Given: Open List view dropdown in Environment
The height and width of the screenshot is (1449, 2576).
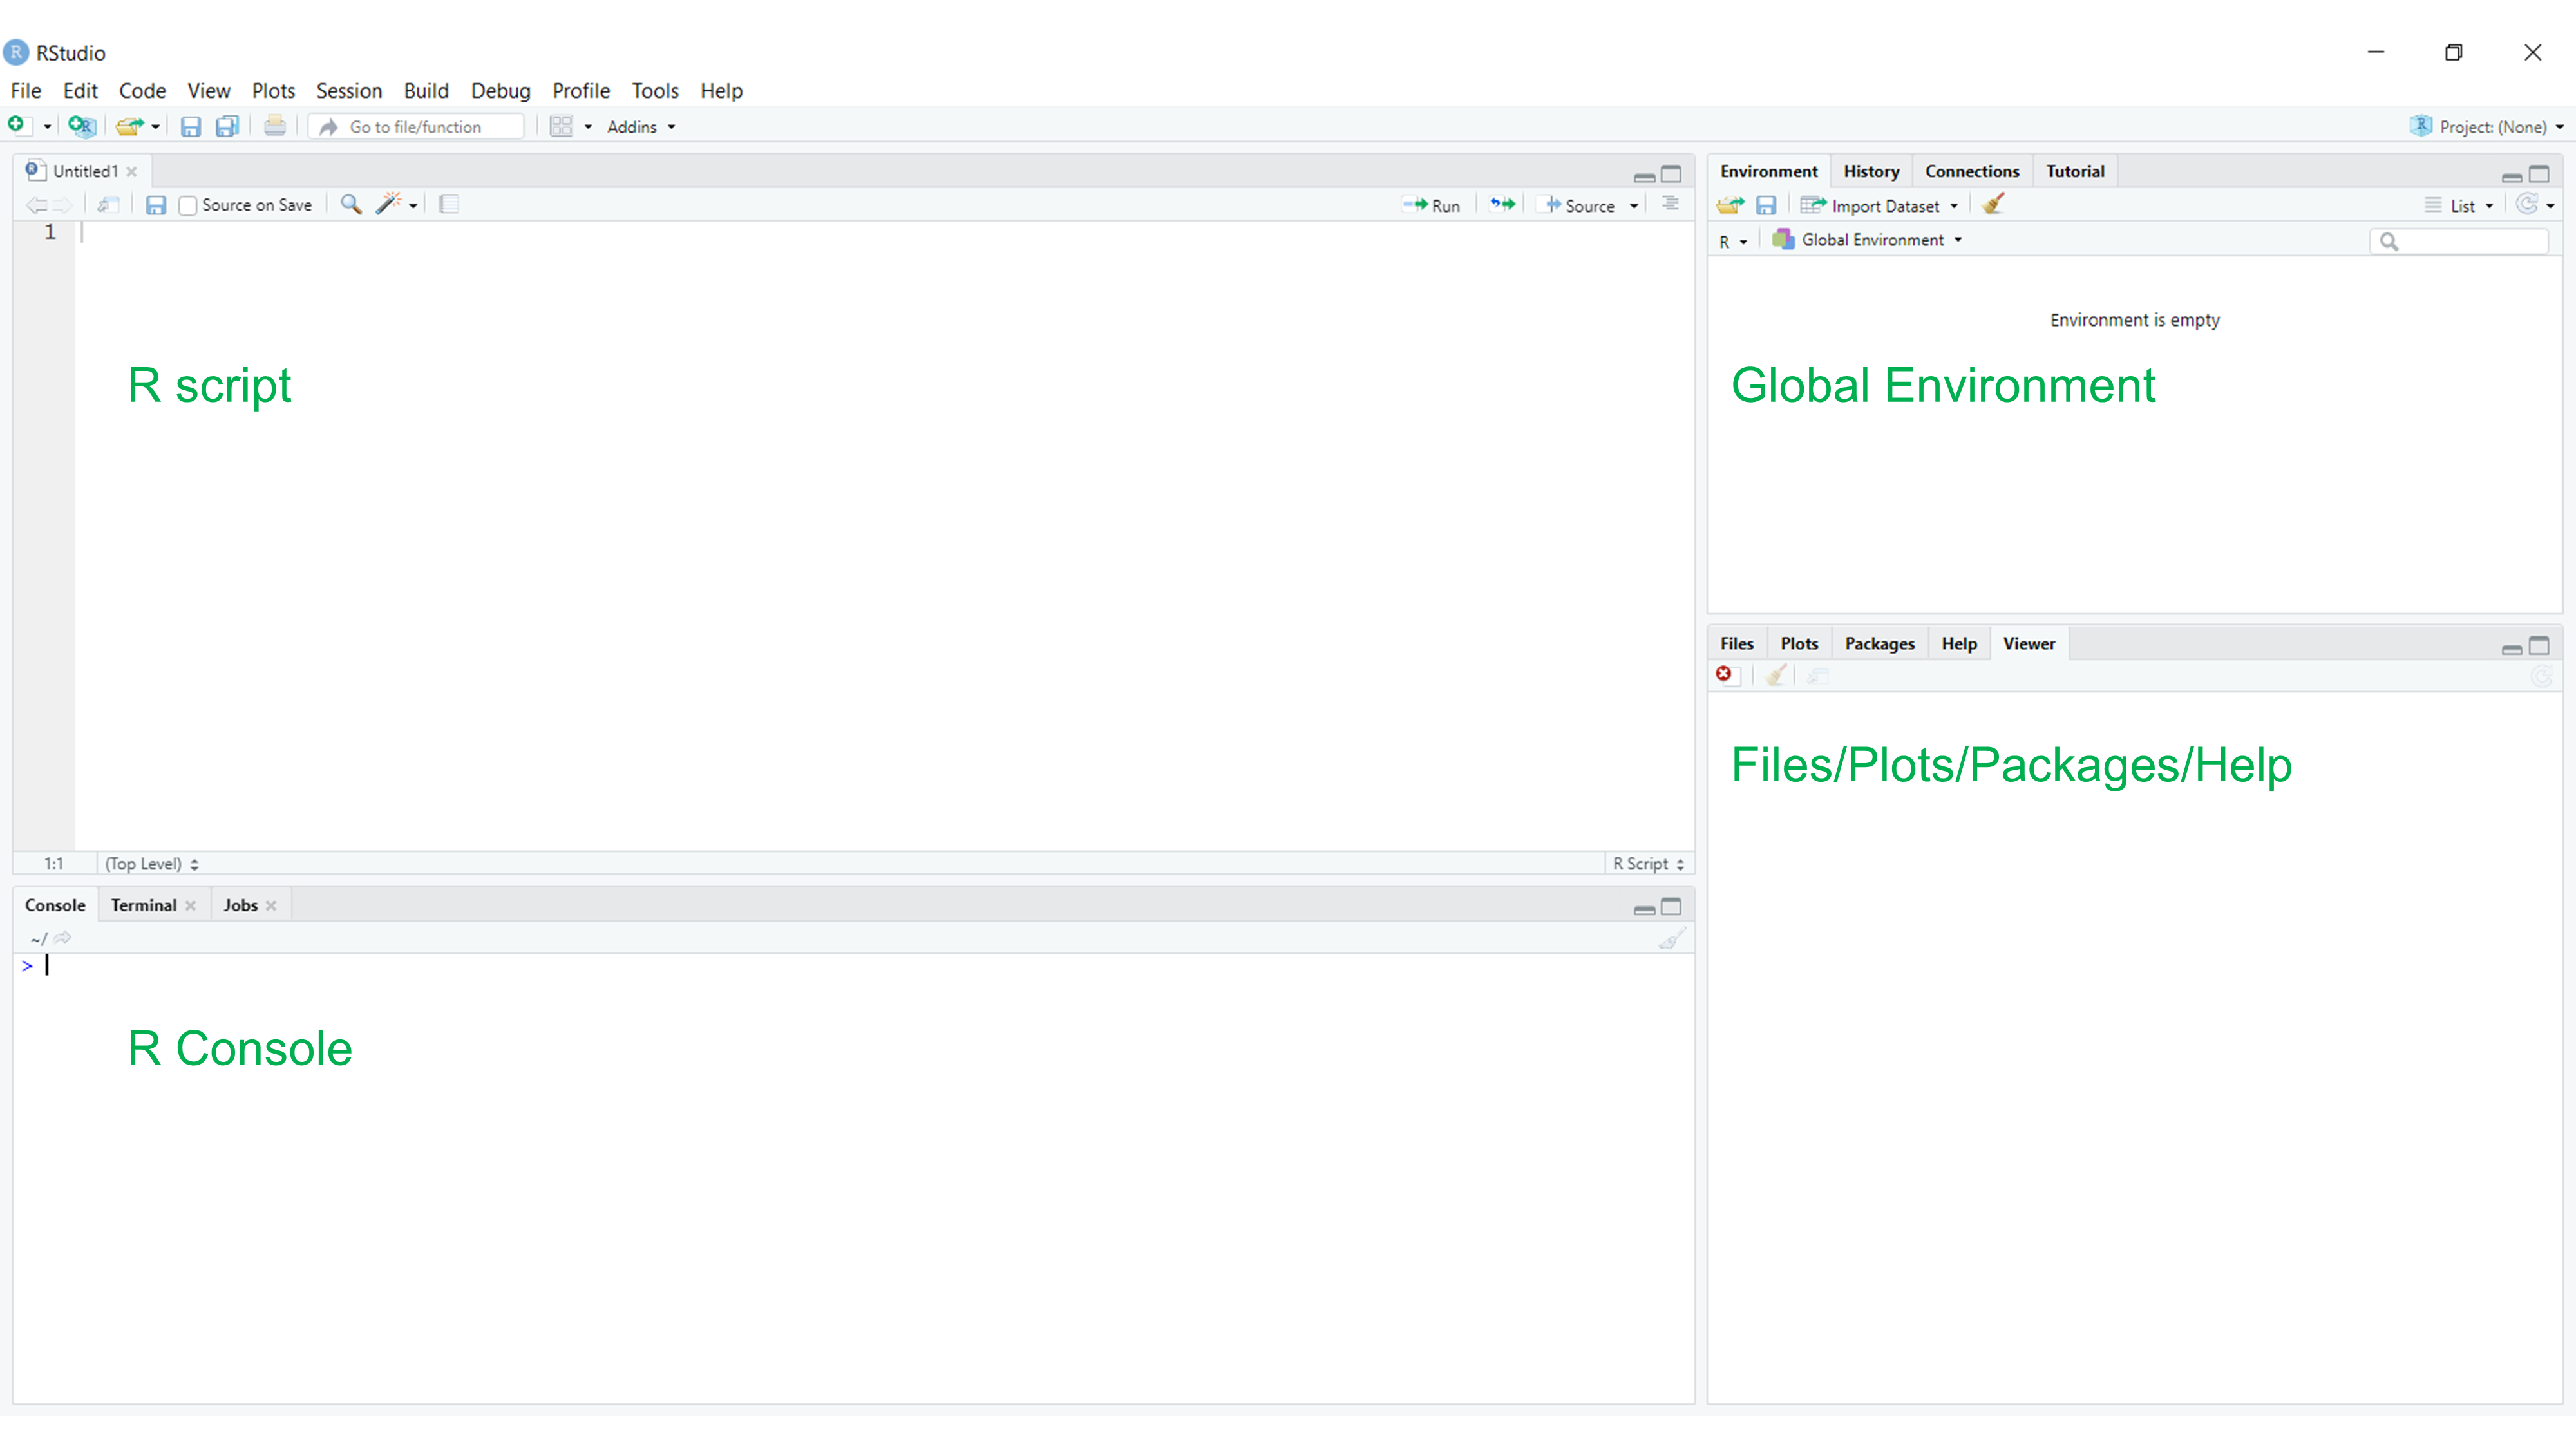Looking at the screenshot, I should click(2460, 206).
